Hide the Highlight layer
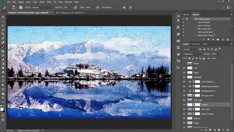This screenshot has width=234, height=132. point(184,77)
